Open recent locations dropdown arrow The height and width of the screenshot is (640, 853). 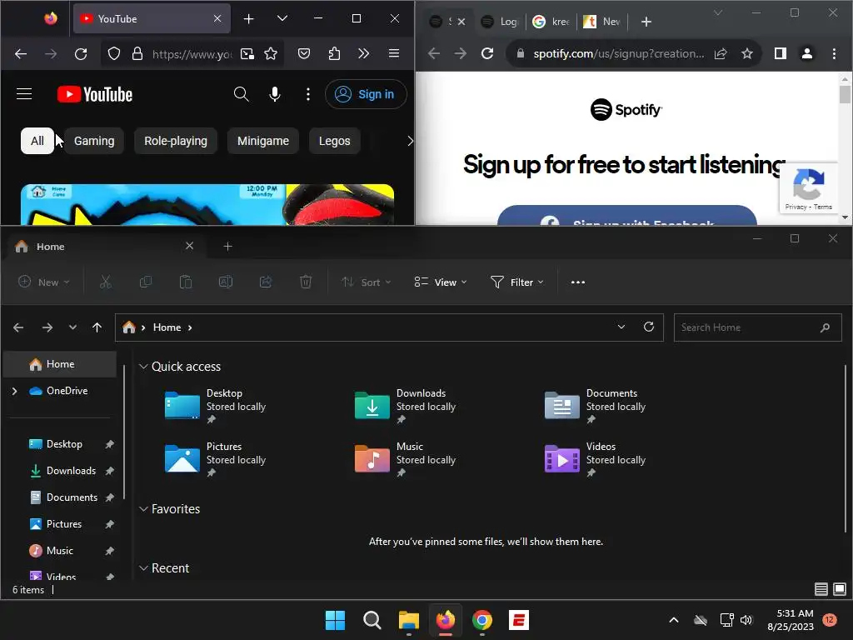72,327
